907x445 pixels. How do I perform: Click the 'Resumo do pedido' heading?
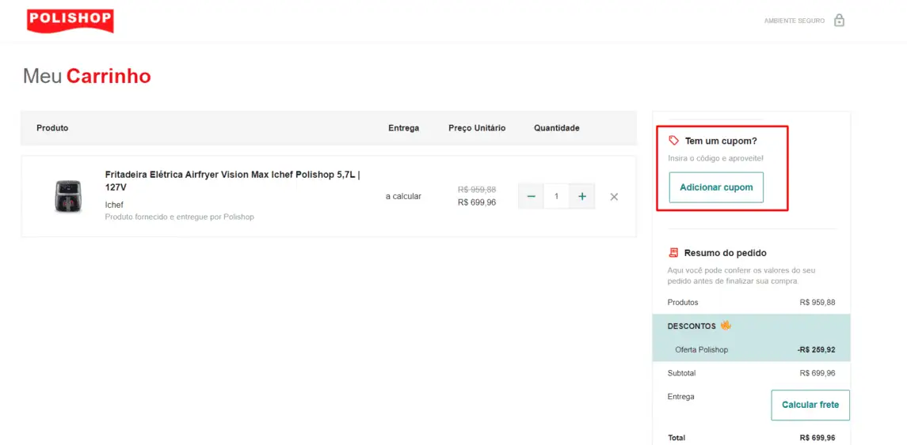(726, 253)
